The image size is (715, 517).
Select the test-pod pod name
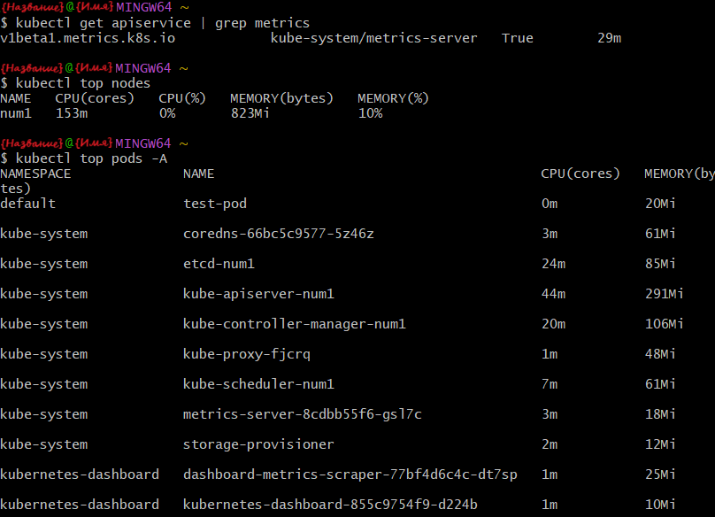[214, 204]
